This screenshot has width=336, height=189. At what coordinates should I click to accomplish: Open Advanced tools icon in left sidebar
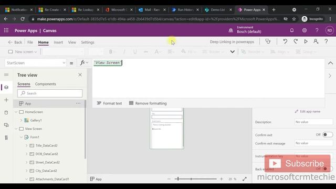[6, 138]
